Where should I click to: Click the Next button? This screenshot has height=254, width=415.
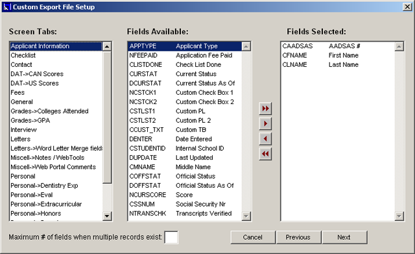(x=344, y=237)
